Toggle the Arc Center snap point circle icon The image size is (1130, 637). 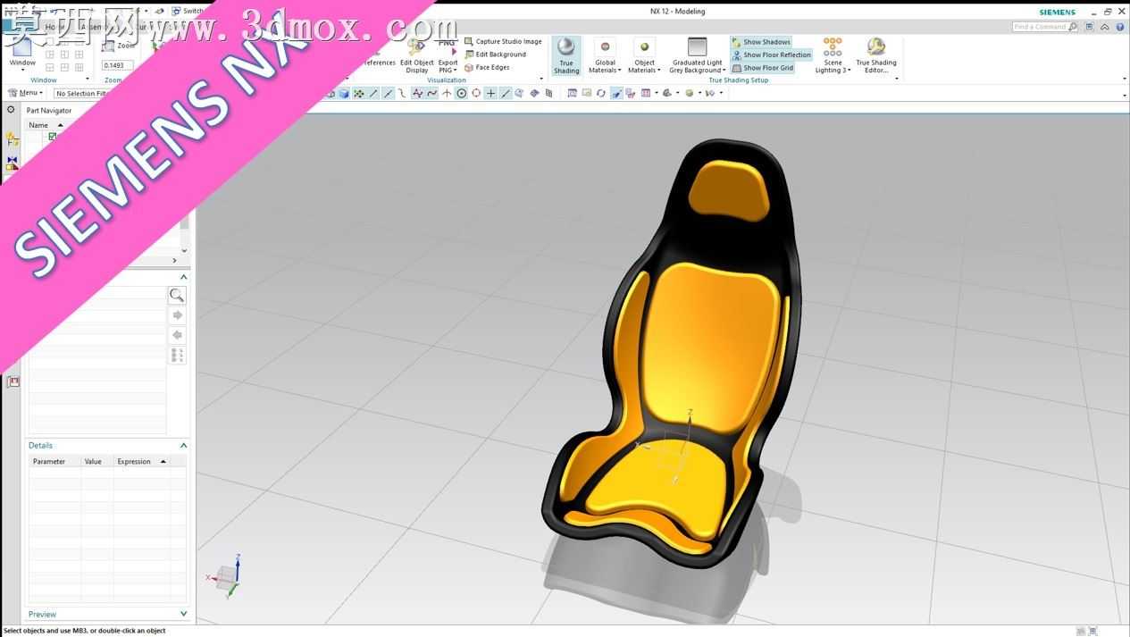click(x=461, y=93)
